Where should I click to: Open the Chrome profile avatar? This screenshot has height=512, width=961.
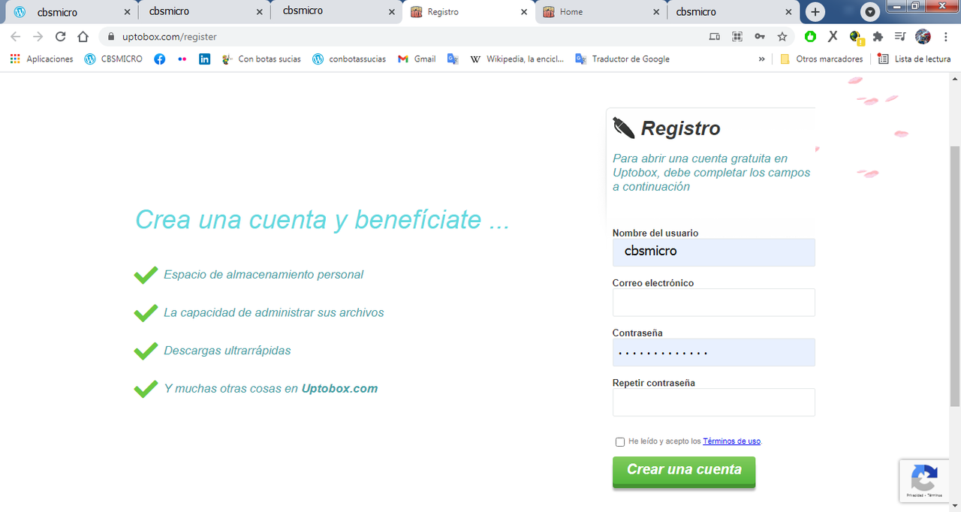[923, 36]
